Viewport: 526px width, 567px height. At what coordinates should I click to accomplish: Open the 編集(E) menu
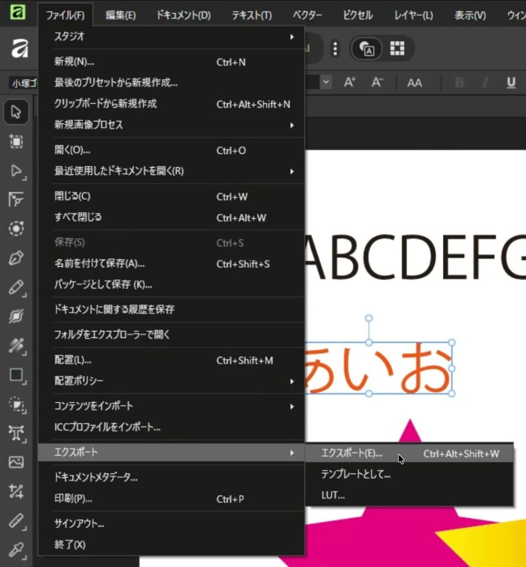(x=120, y=15)
